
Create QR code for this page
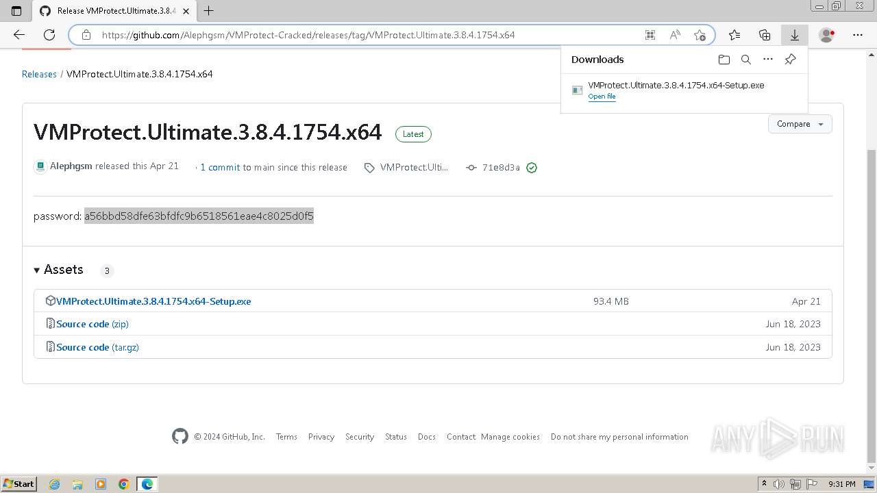coord(650,35)
